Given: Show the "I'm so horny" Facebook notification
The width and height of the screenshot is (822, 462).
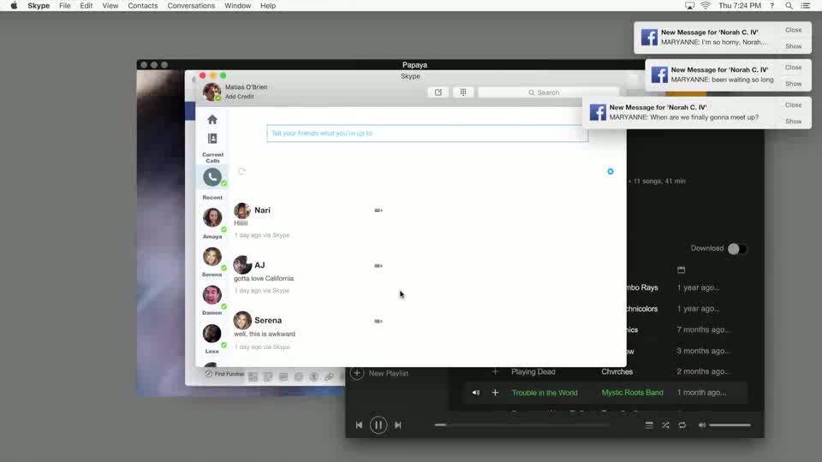Looking at the screenshot, I should pyautogui.click(x=793, y=46).
